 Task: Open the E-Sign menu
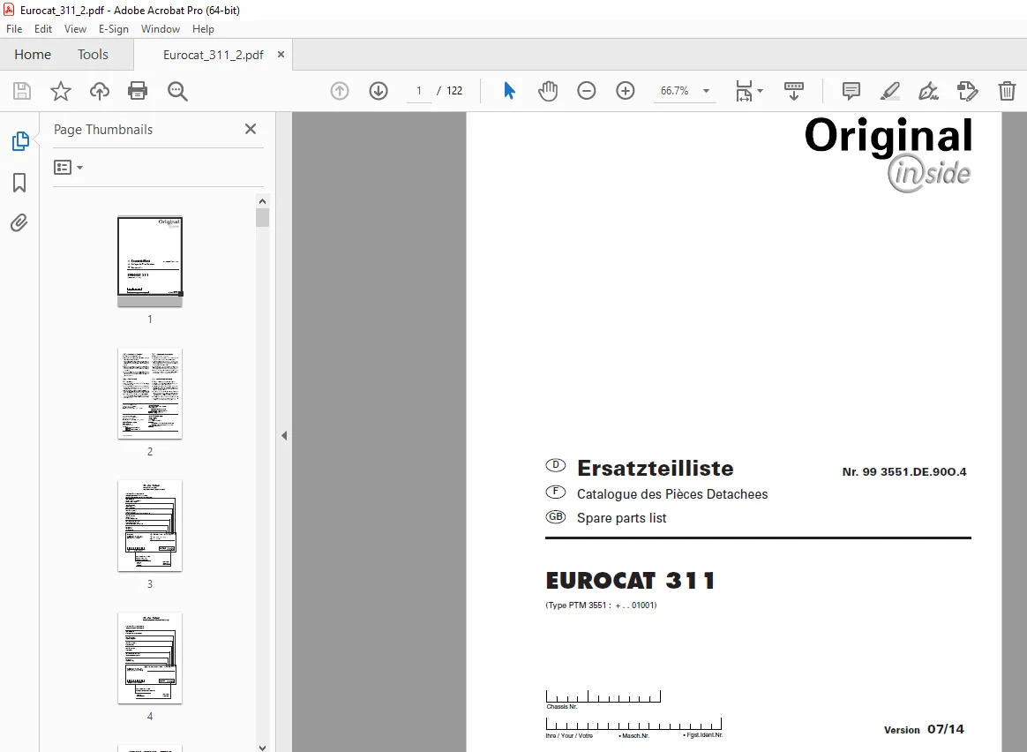[113, 29]
